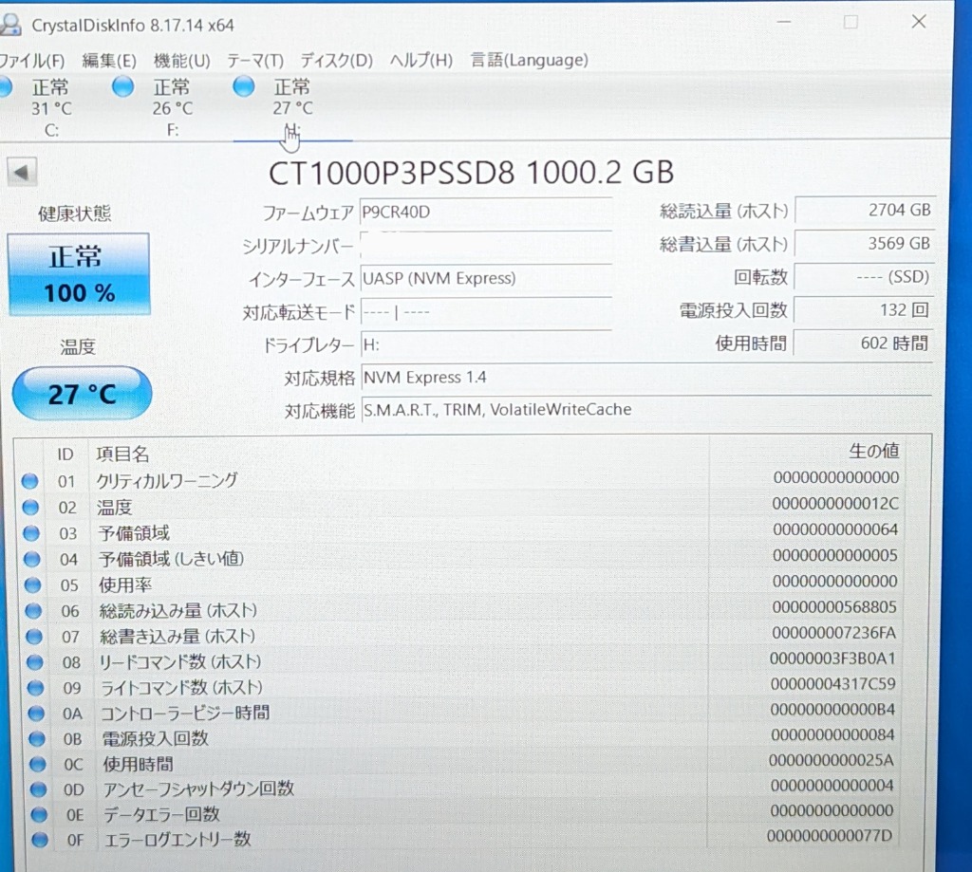This screenshot has width=972, height=872.
Task: Click the power on count 132 回
Action: (864, 309)
